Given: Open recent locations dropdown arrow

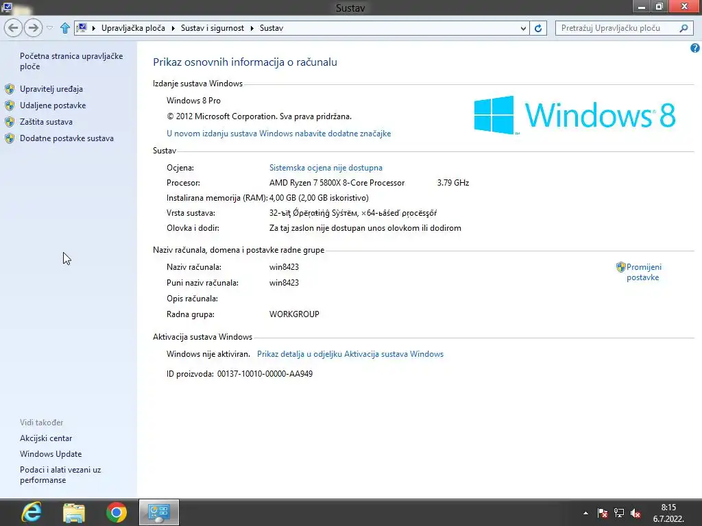Looking at the screenshot, I should (x=49, y=28).
